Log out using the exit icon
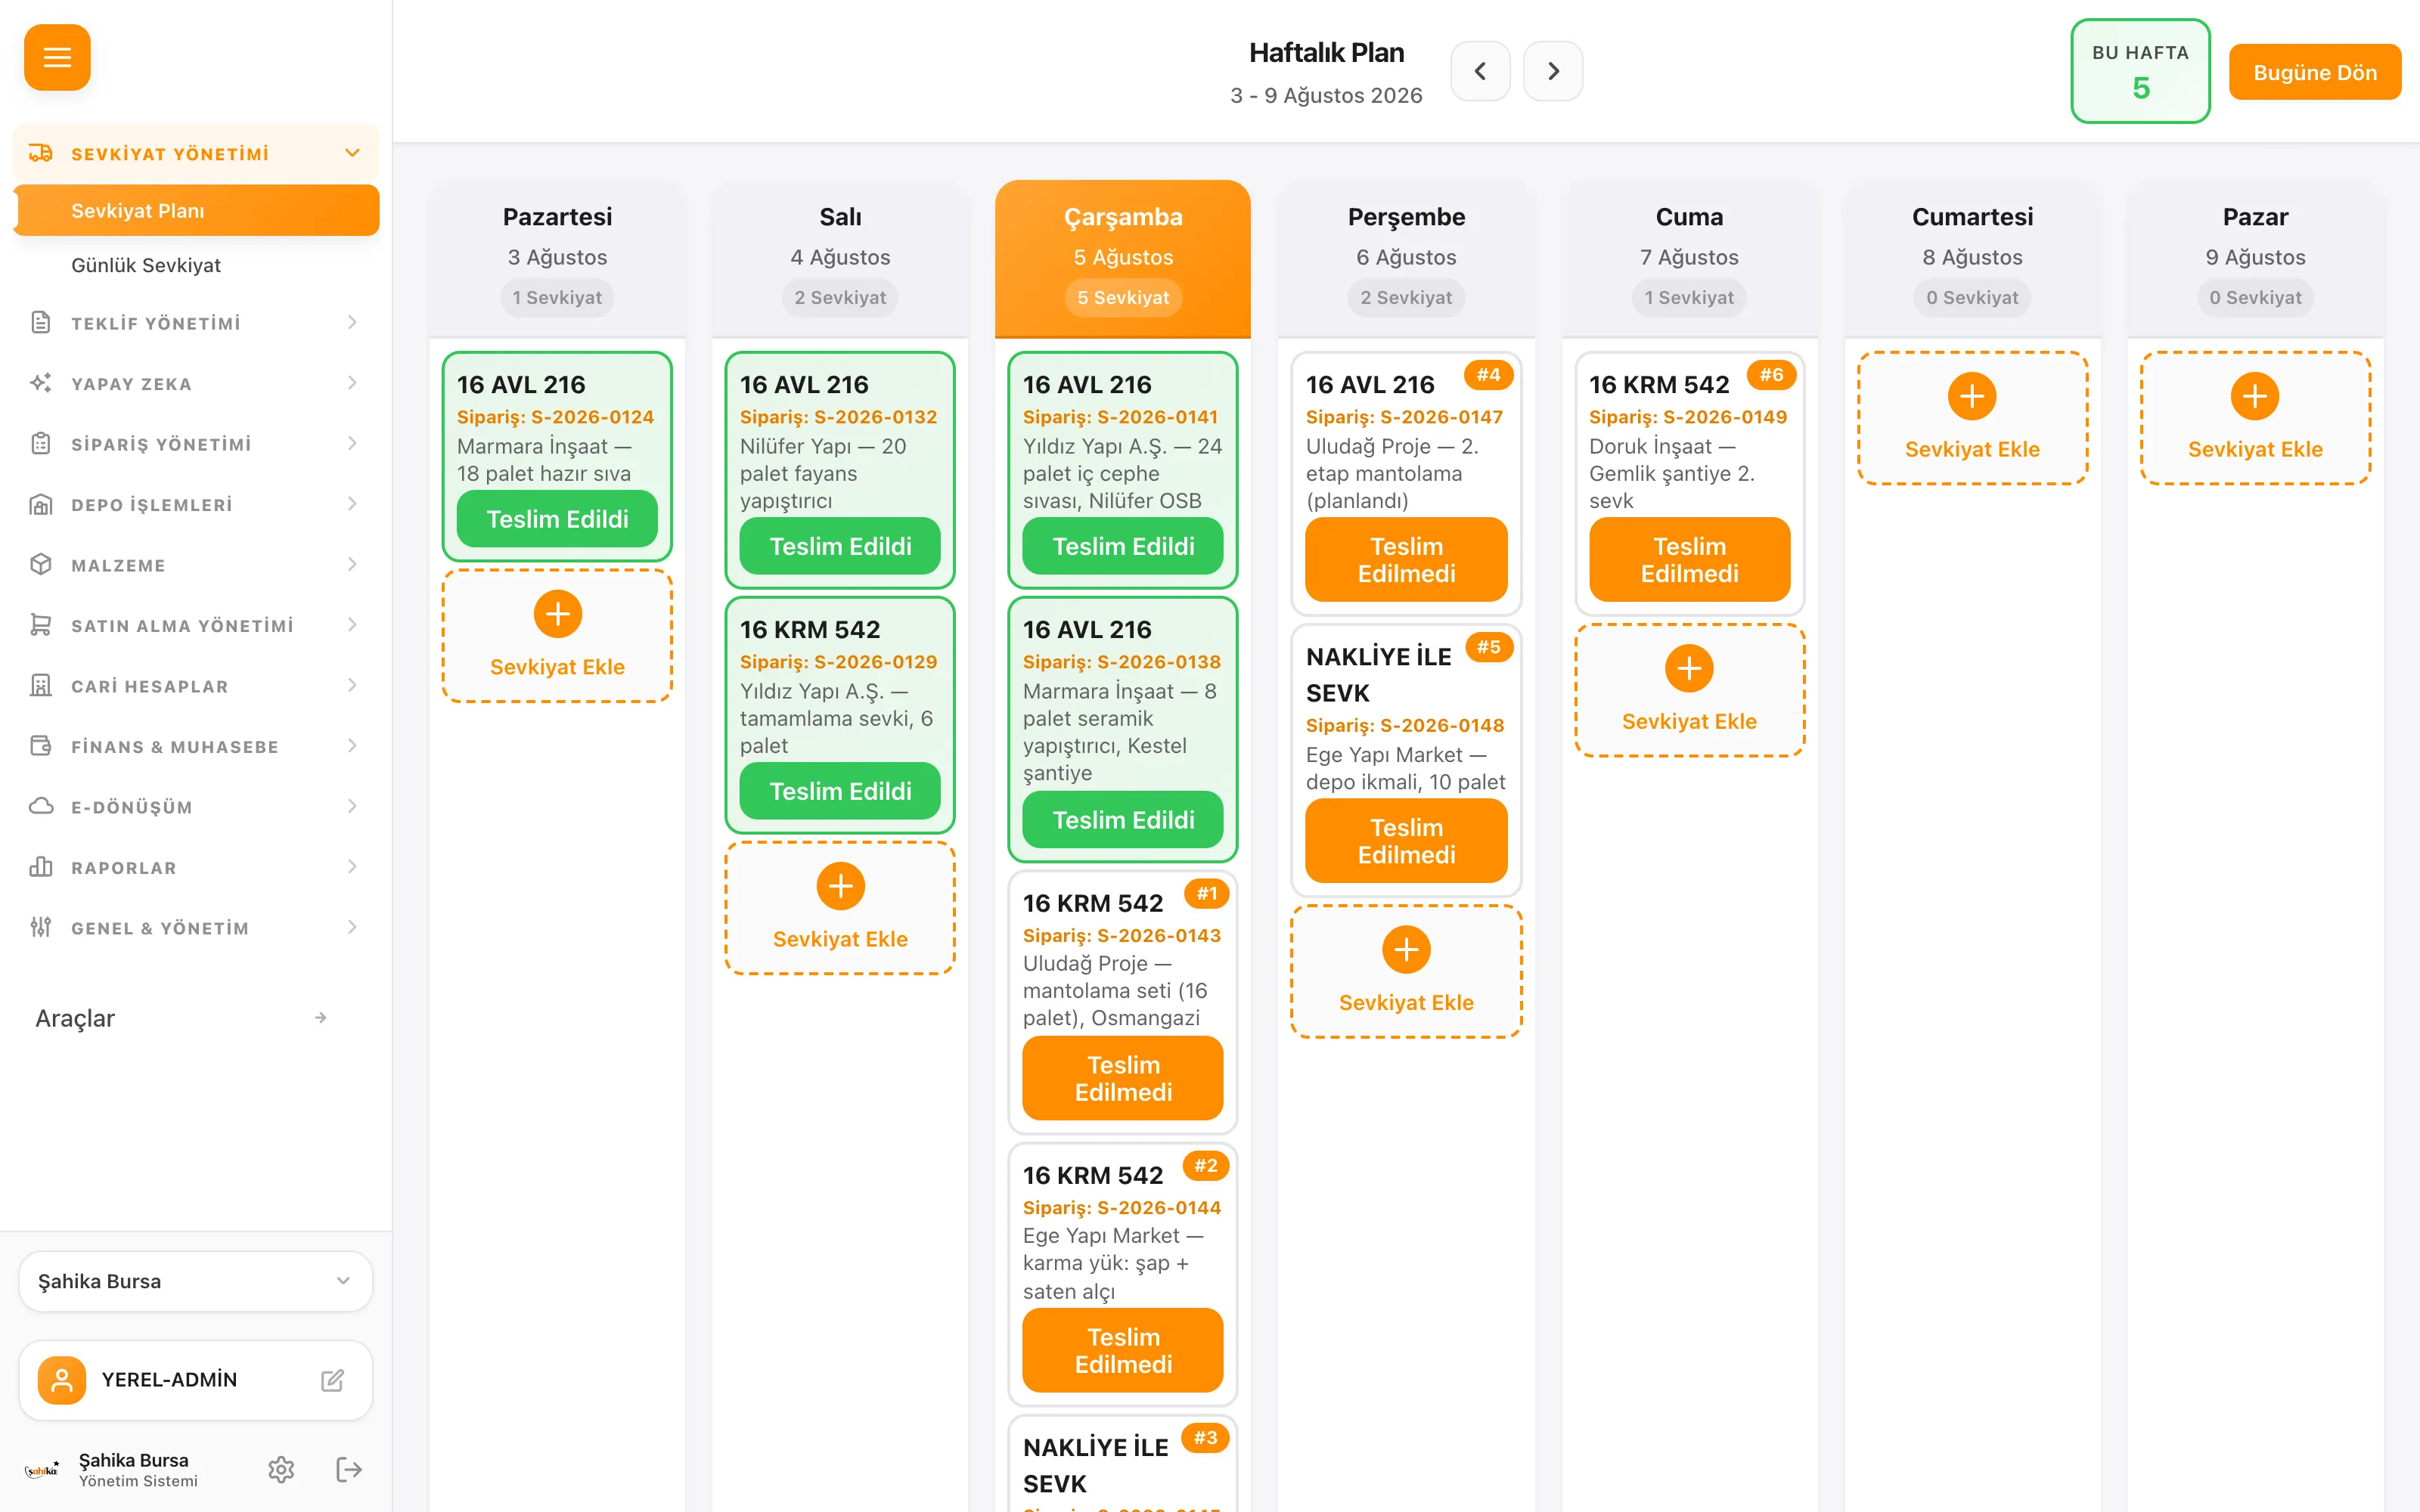The height and width of the screenshot is (1512, 2420). 349,1469
